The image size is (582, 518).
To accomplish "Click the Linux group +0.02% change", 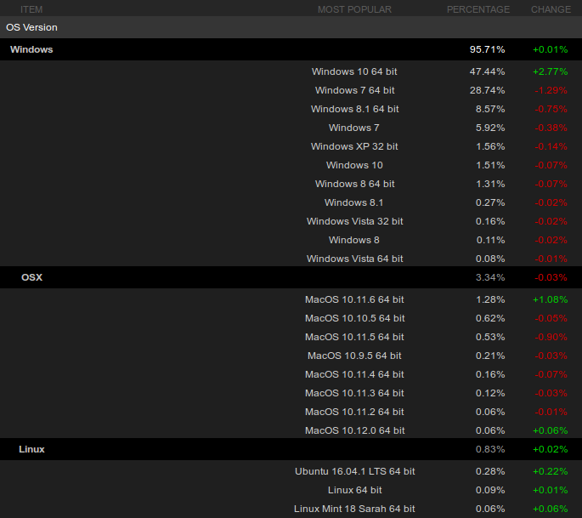I will point(550,449).
